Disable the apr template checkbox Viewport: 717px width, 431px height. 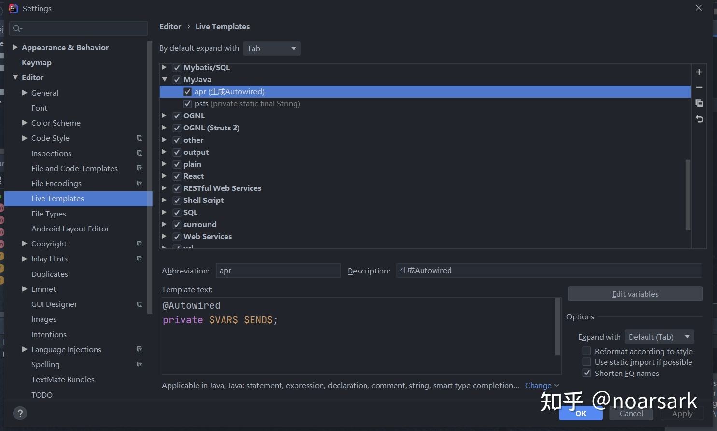[x=187, y=92]
